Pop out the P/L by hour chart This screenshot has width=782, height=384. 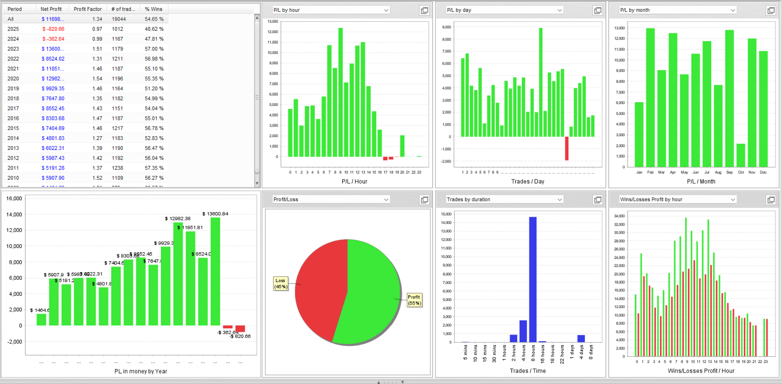(x=424, y=11)
